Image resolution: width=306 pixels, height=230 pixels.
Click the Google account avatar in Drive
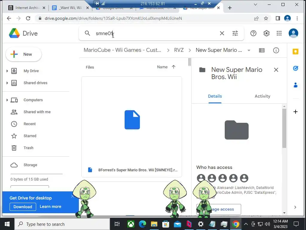click(293, 33)
